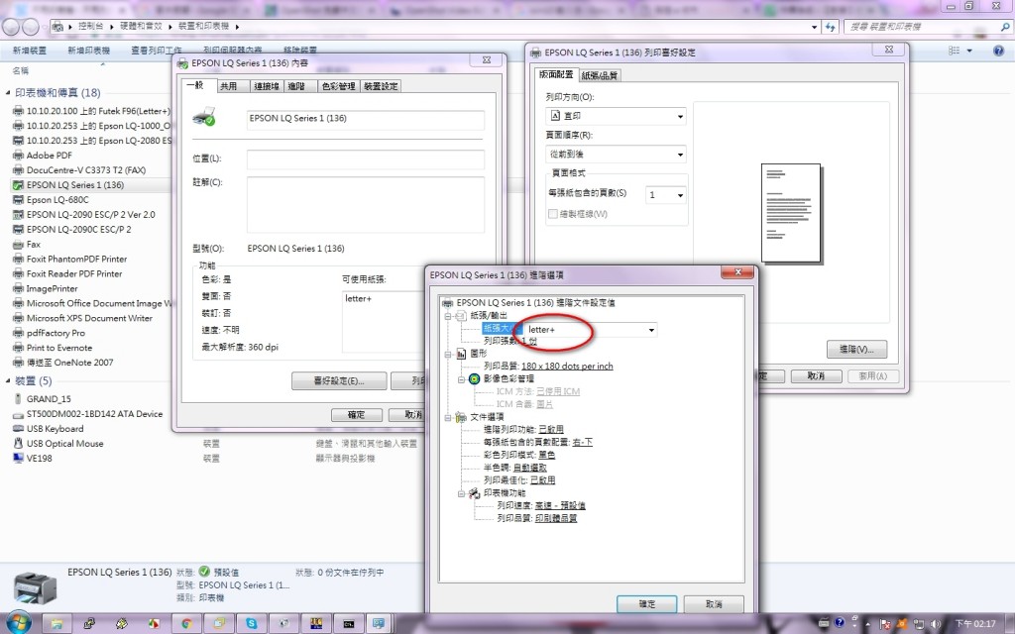
Task: Open the pages-per-sheet dropdown showing 1
Action: pyautogui.click(x=665, y=195)
